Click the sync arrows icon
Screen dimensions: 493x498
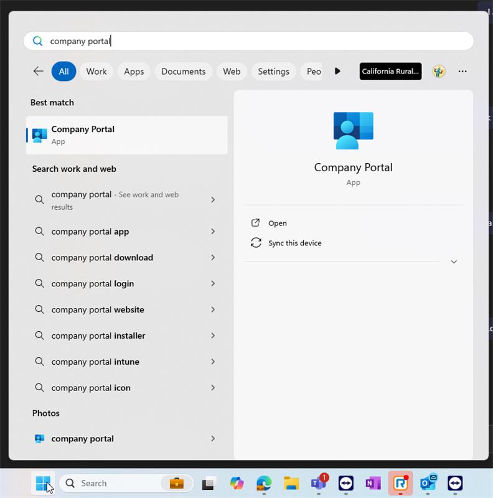[x=256, y=243]
